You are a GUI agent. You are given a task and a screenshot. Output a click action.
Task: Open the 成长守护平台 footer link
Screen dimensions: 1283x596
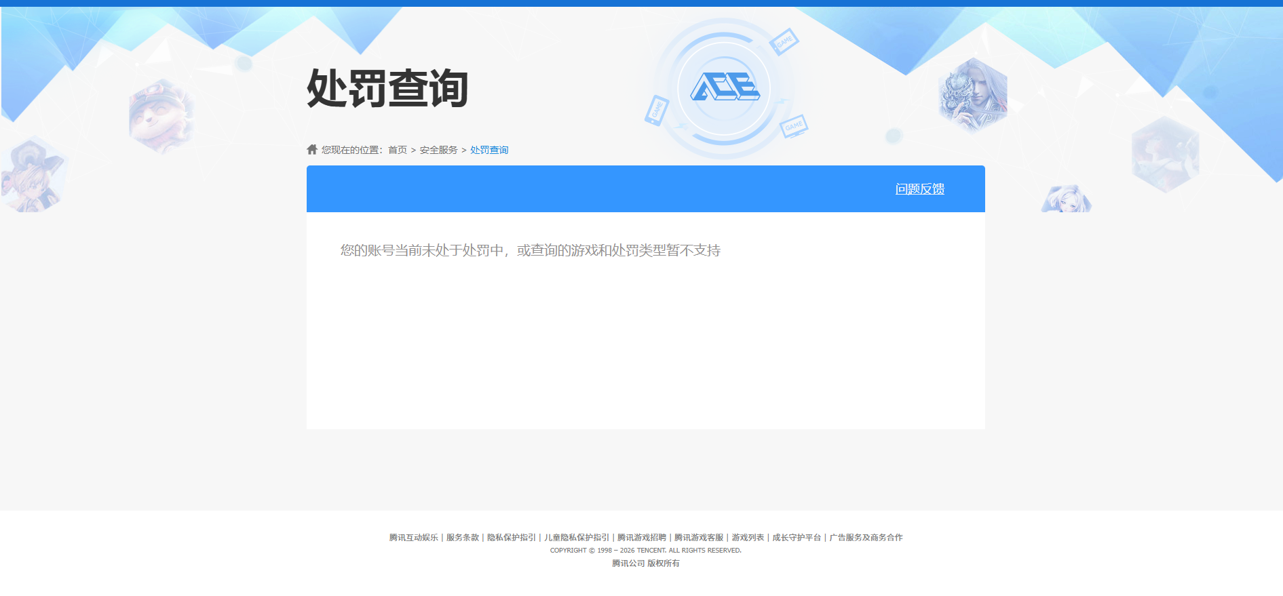tap(797, 538)
